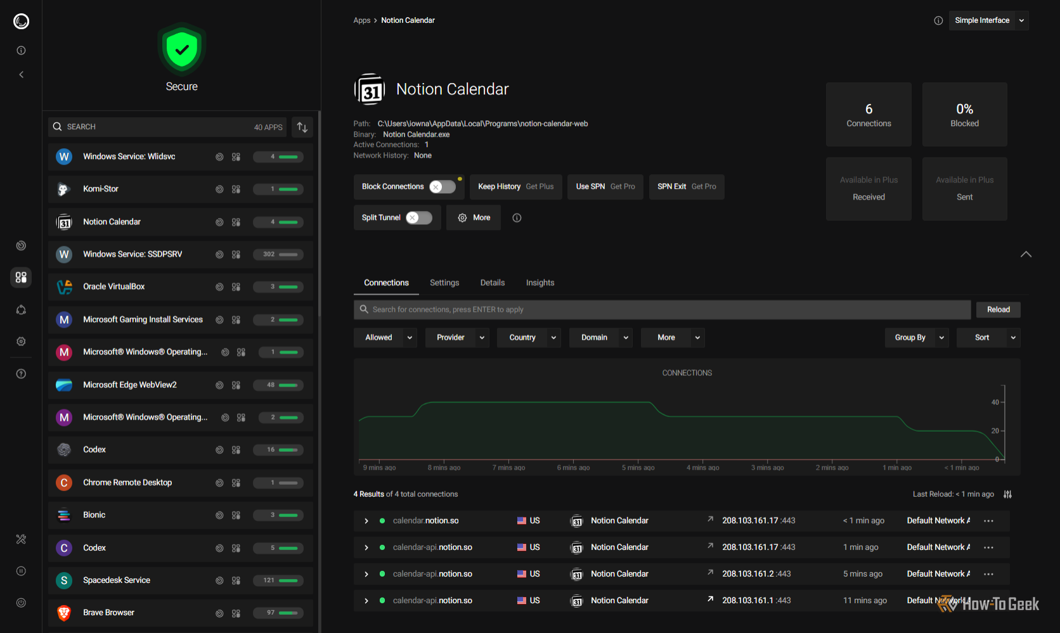Click Use SPN Get Pro button
The height and width of the screenshot is (633, 1060).
tap(605, 187)
